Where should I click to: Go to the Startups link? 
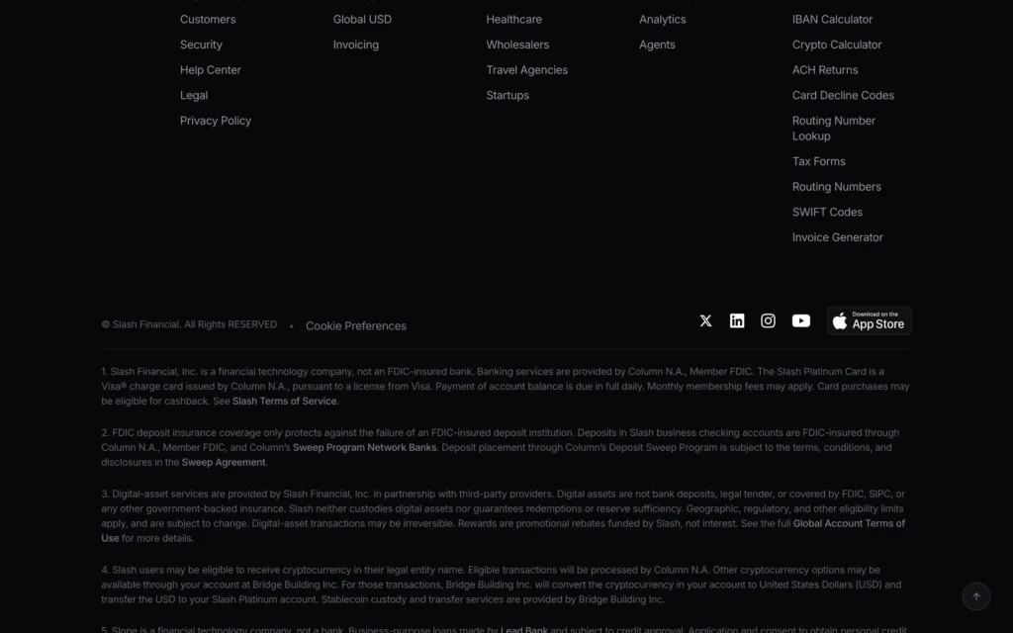507,96
